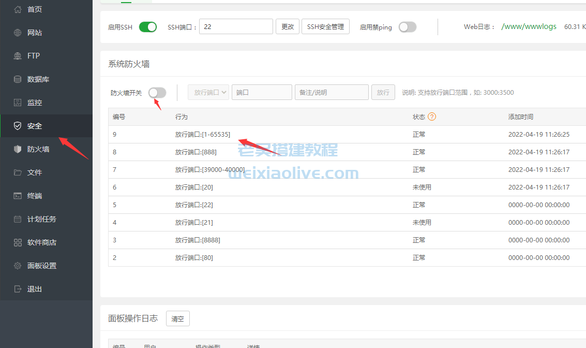Viewport: 586px width, 348px height.
Task: Click the folder icon for 文件
Action: 18,172
